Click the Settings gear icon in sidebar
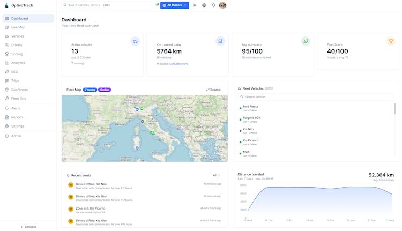The height and width of the screenshot is (231, 402). click(x=7, y=126)
